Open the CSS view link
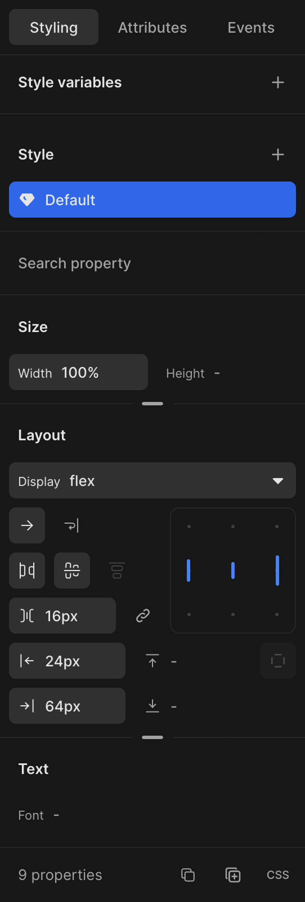305x902 pixels. [x=278, y=875]
